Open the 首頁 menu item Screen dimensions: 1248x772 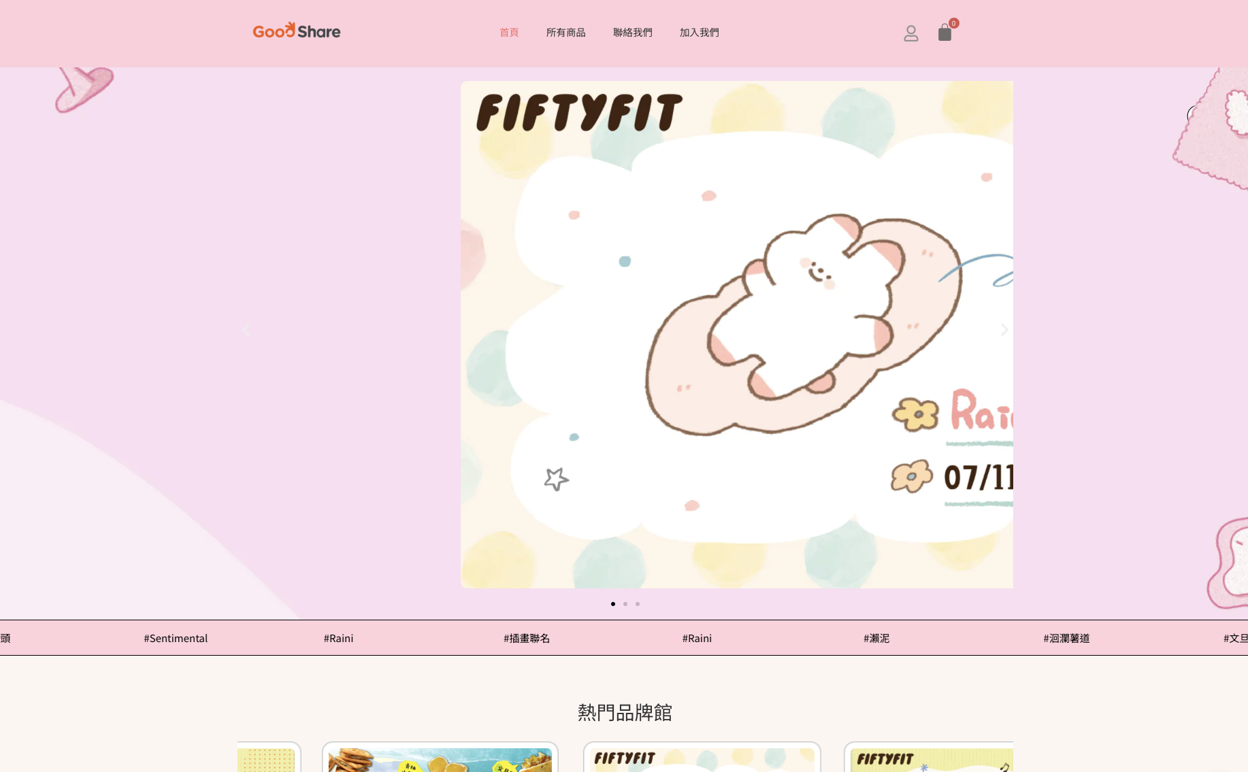[x=509, y=33]
